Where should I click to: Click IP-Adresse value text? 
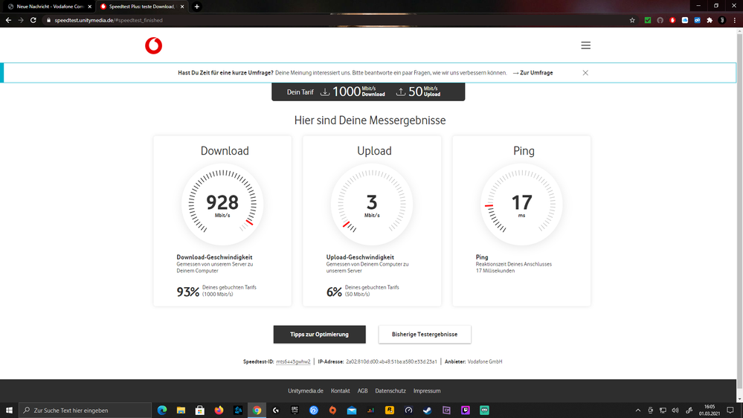pos(391,361)
